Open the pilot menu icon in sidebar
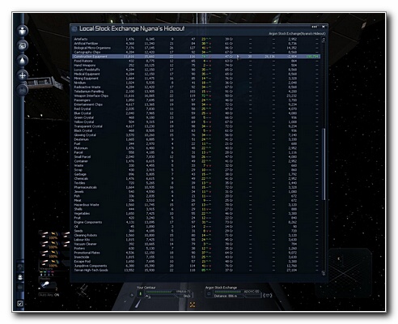Screen dimensions: 398x324 point(23,31)
